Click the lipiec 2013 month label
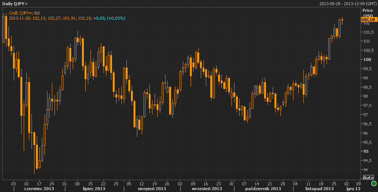Viewport: 378px width, 192px height. click(94, 189)
